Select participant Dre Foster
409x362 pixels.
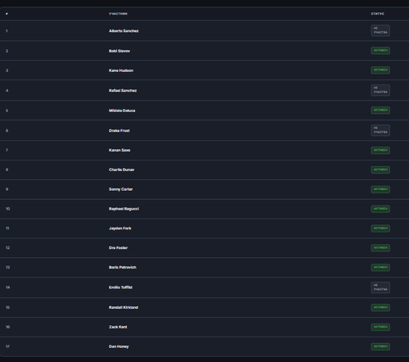point(119,247)
